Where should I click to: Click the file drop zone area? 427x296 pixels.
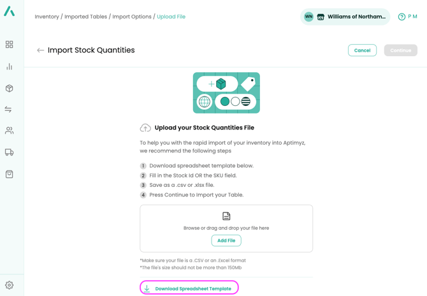(226, 220)
